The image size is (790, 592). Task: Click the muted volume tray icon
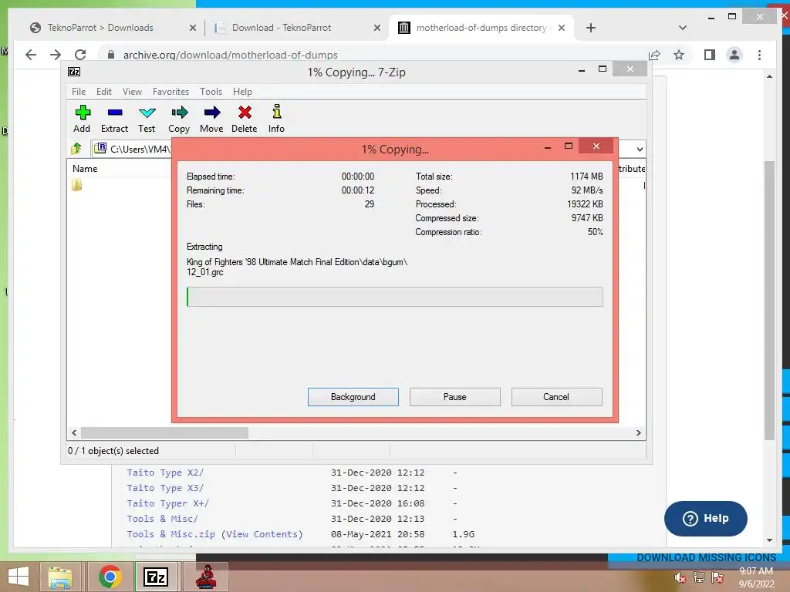coord(680,577)
